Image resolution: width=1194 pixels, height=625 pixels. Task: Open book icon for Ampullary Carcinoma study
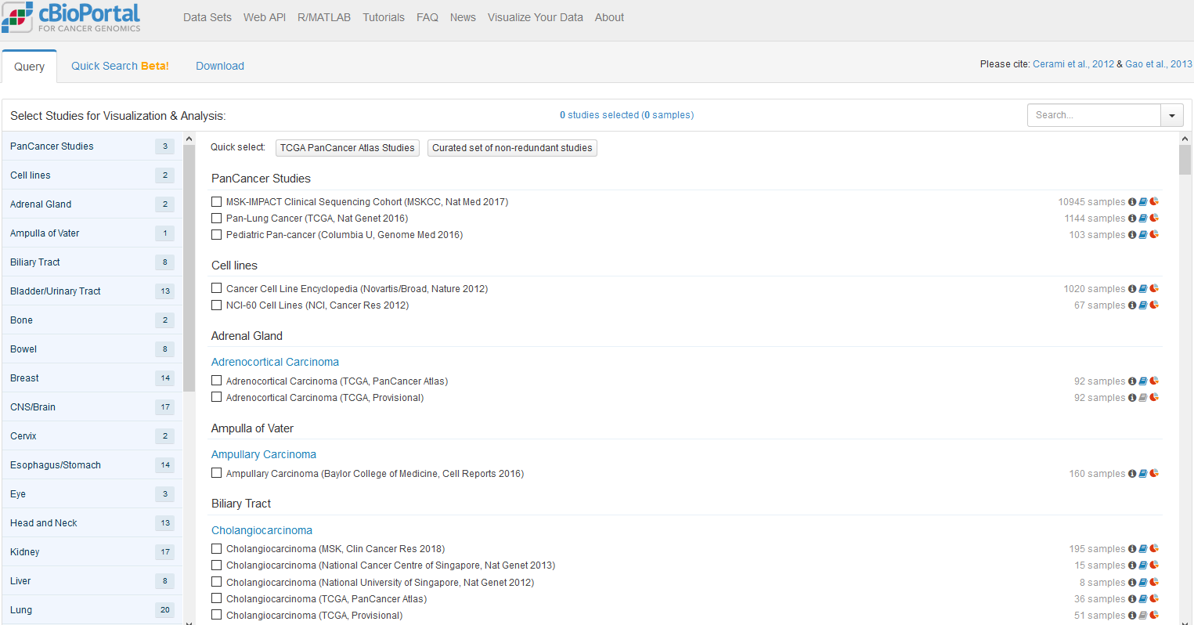click(x=1143, y=474)
